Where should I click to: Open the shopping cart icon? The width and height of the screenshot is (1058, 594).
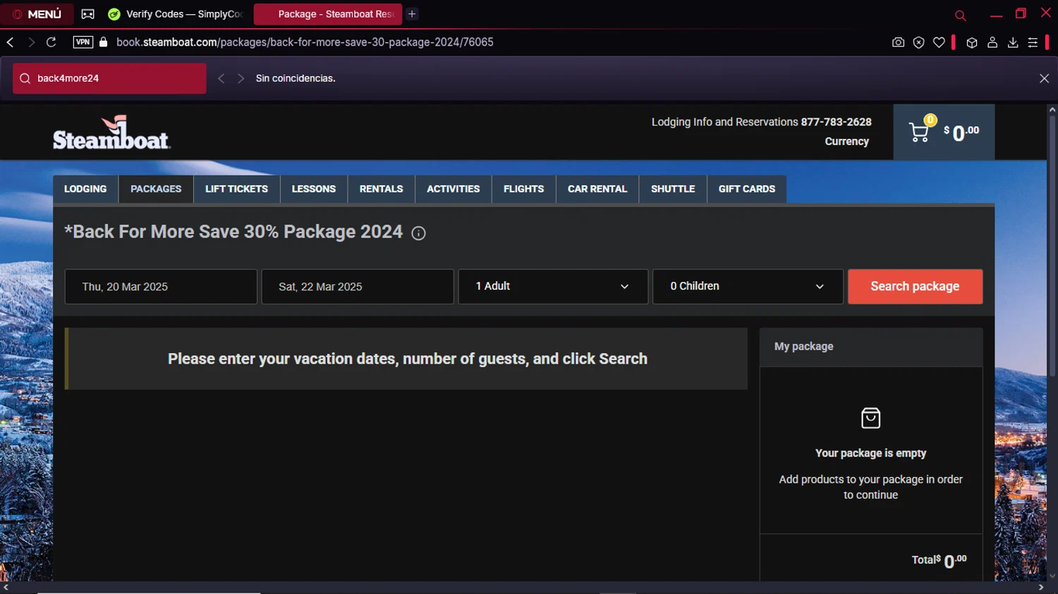[919, 132]
